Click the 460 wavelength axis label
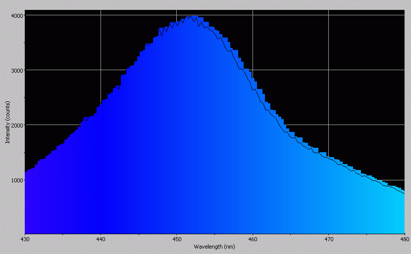The height and width of the screenshot is (254, 411). click(x=253, y=239)
